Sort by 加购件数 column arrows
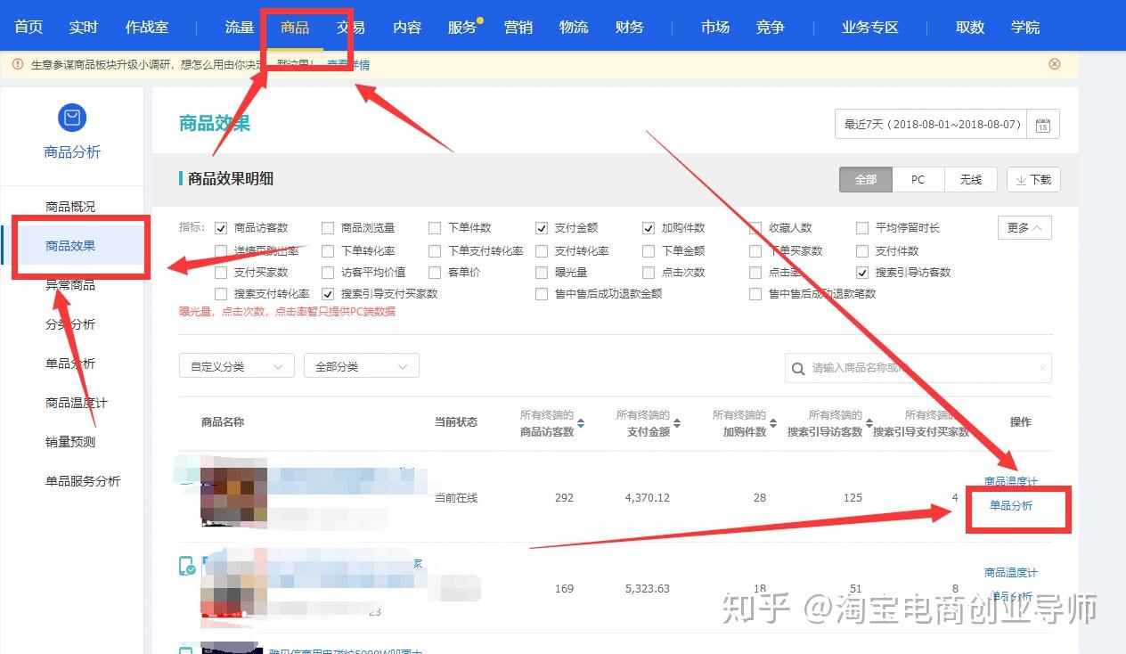The height and width of the screenshot is (654, 1126). [x=773, y=424]
